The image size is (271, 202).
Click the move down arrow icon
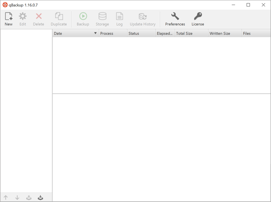pyautogui.click(x=17, y=197)
